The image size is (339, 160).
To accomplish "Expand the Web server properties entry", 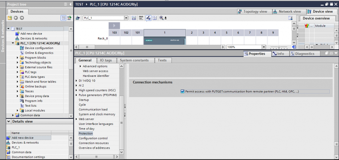I will pyautogui.click(x=76, y=119).
